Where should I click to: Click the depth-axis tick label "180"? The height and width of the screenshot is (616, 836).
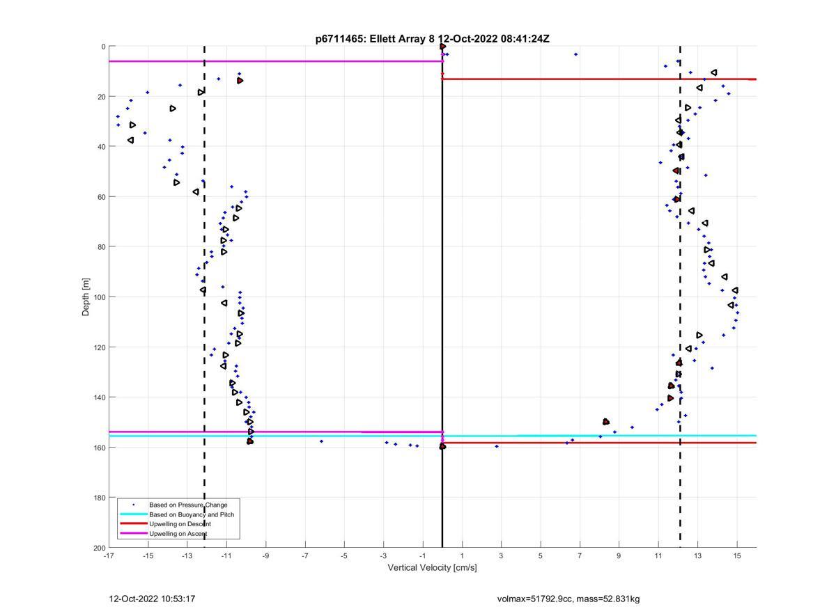[x=100, y=498]
